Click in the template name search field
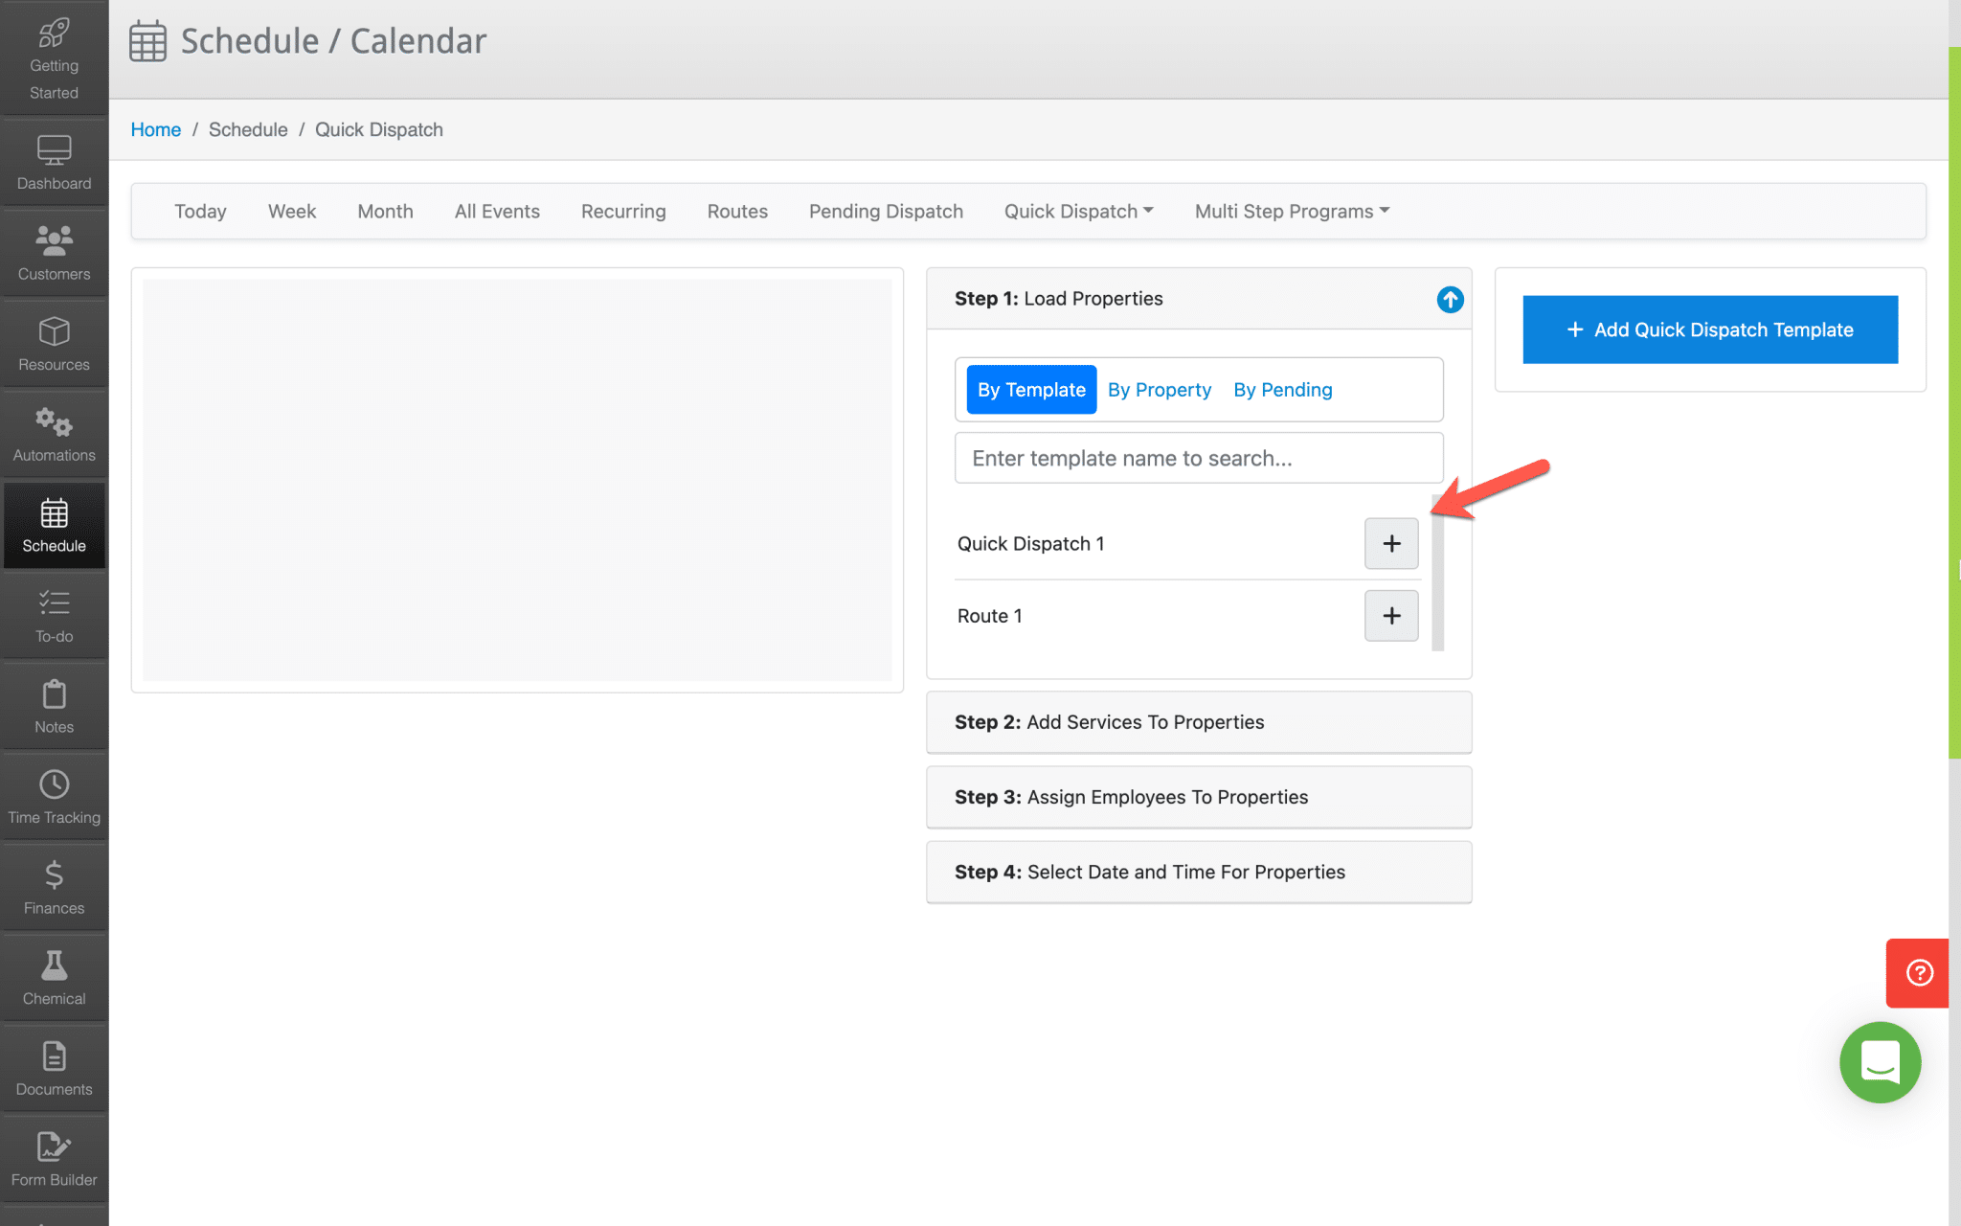Viewport: 1961px width, 1226px height. click(x=1199, y=458)
